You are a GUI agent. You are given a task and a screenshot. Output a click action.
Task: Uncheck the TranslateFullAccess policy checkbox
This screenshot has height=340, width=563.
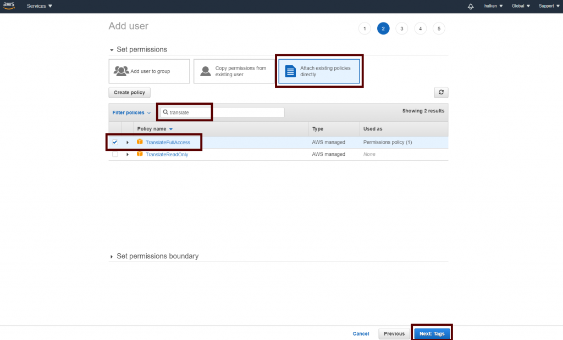(115, 142)
